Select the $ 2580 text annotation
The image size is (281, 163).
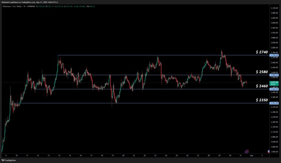tap(262, 72)
